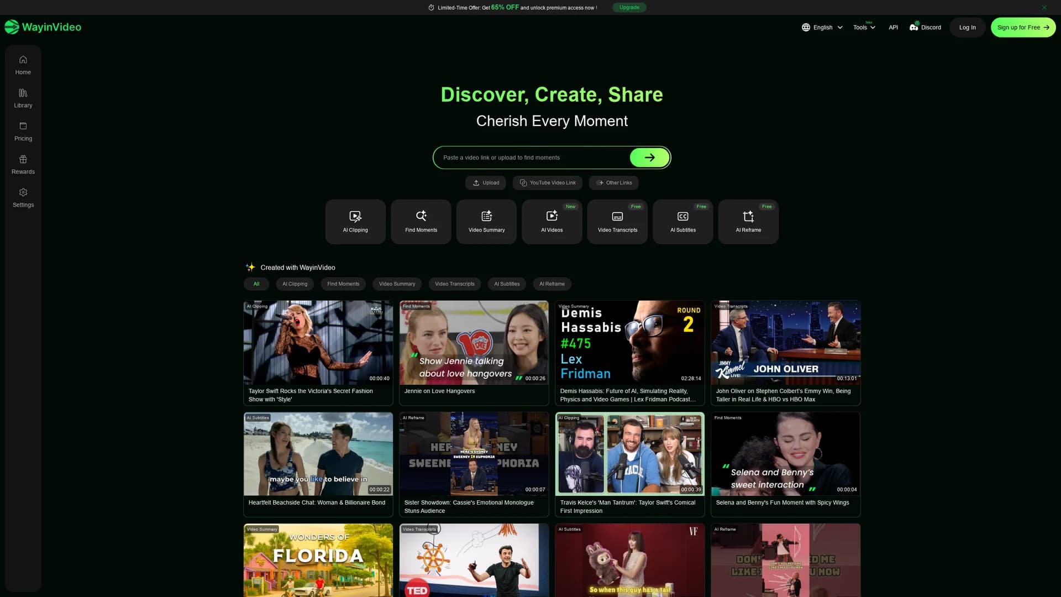This screenshot has height=597, width=1061.
Task: Expand the English language dropdown
Action: point(822,27)
